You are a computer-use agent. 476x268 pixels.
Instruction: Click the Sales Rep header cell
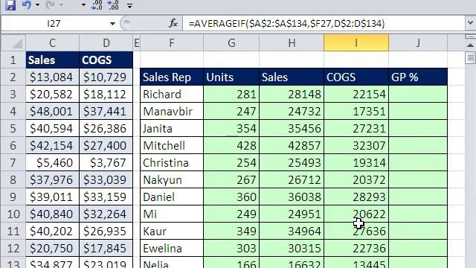click(x=172, y=77)
